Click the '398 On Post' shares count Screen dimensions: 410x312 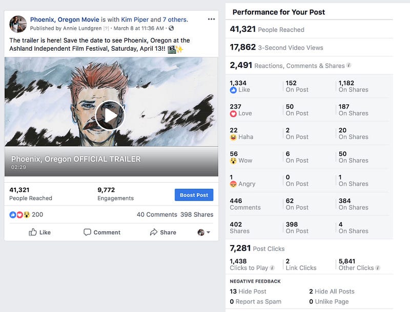click(297, 228)
